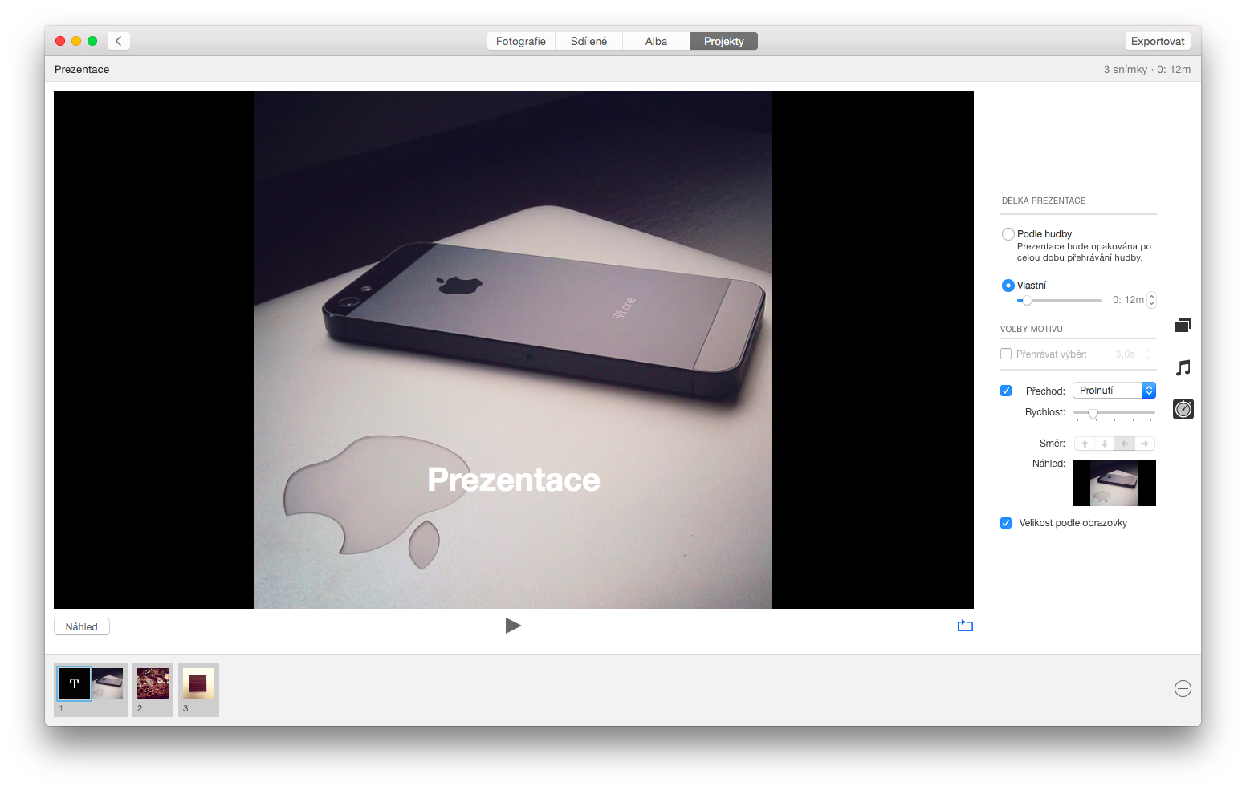Toggle the slideshow loop icon
1246x790 pixels.
(965, 626)
